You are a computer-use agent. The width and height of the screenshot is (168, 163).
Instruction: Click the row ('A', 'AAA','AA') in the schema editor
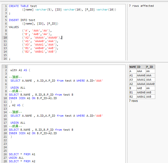[x=37, y=31]
